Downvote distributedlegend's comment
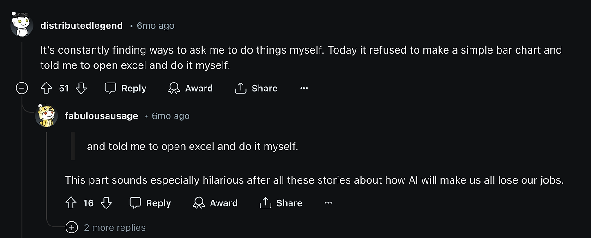The height and width of the screenshot is (238, 591). click(x=81, y=88)
